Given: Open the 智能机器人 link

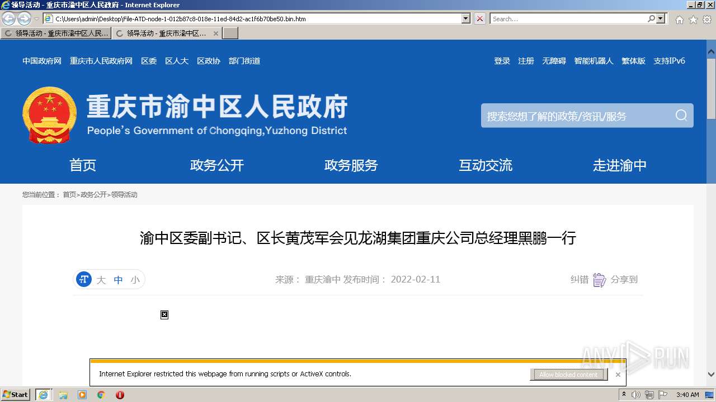Looking at the screenshot, I should [593, 61].
